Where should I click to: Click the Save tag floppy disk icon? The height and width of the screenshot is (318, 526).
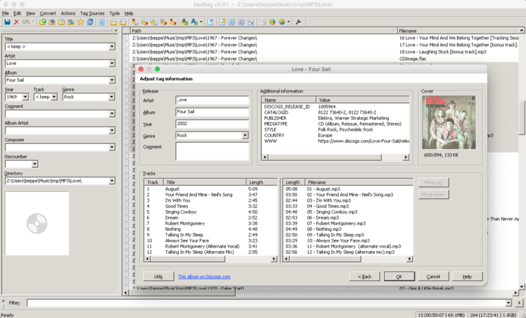(x=7, y=22)
